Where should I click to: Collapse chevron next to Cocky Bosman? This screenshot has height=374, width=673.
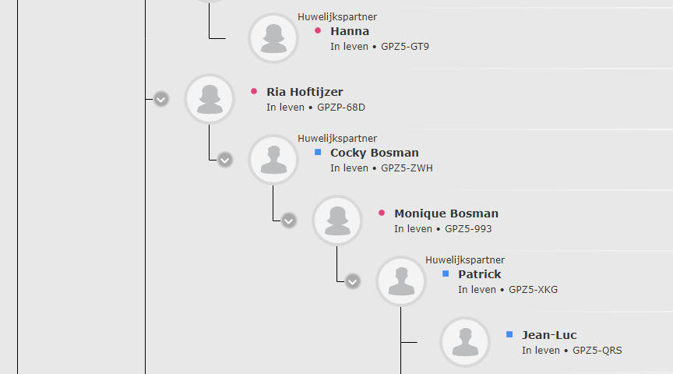225,161
